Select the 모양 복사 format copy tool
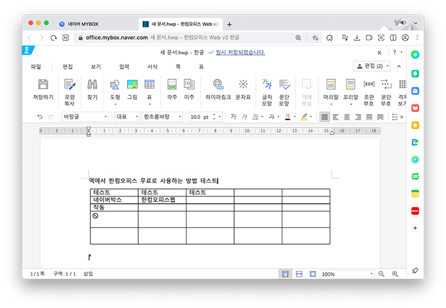This screenshot has width=446, height=308. pyautogui.click(x=69, y=92)
